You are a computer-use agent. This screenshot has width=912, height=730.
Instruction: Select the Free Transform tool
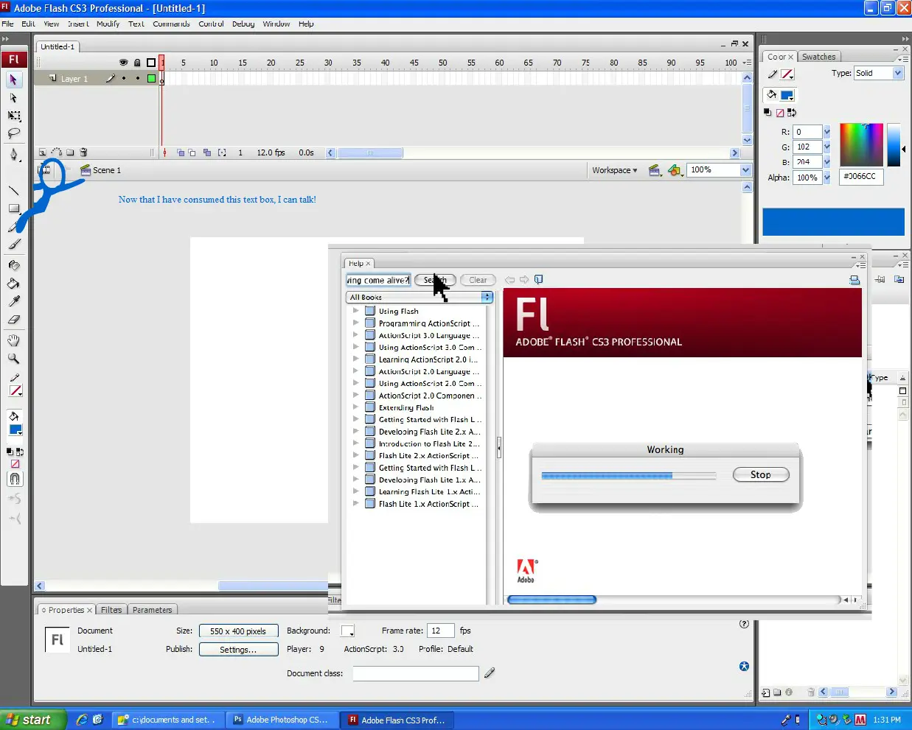(x=13, y=116)
